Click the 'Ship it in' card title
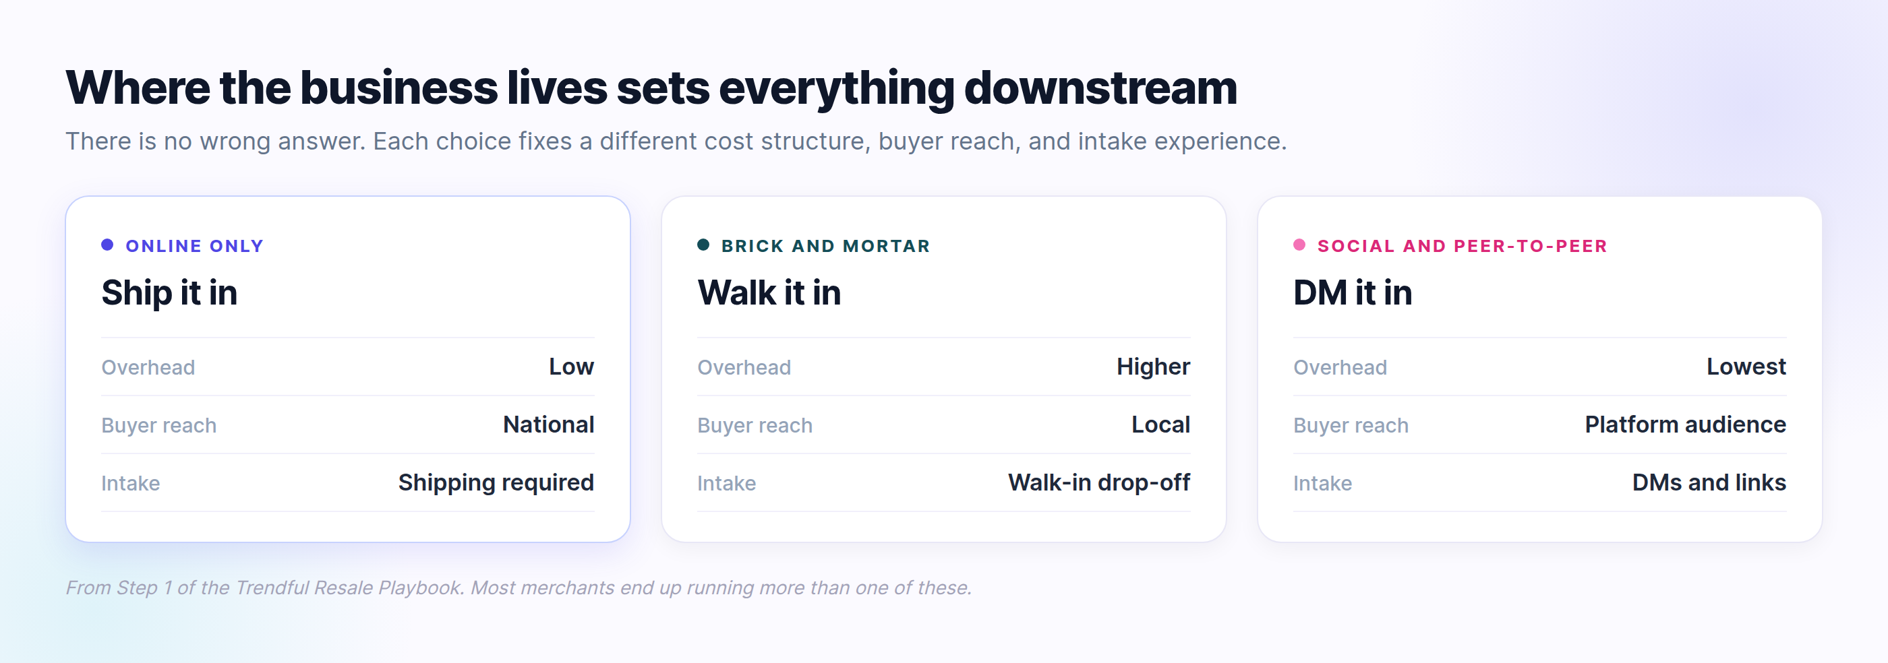 [x=169, y=293]
